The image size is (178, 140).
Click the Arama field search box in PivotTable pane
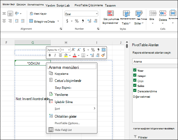(155, 61)
